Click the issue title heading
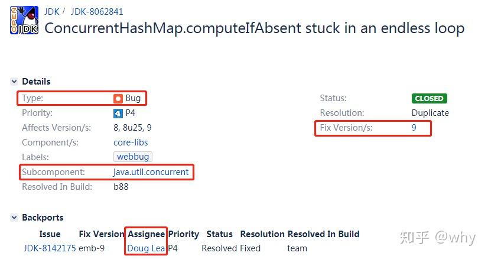This screenshot has height=259, width=488. pos(254,28)
